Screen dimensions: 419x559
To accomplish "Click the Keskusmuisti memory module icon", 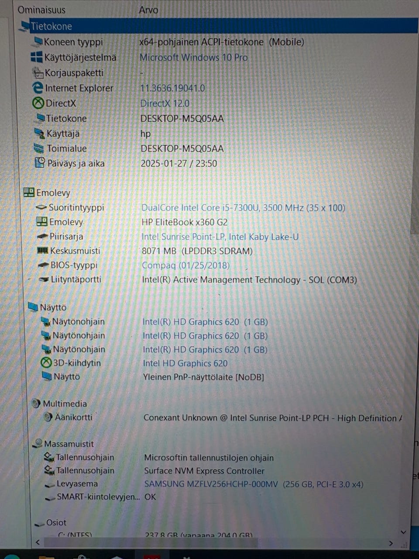I will (x=43, y=251).
